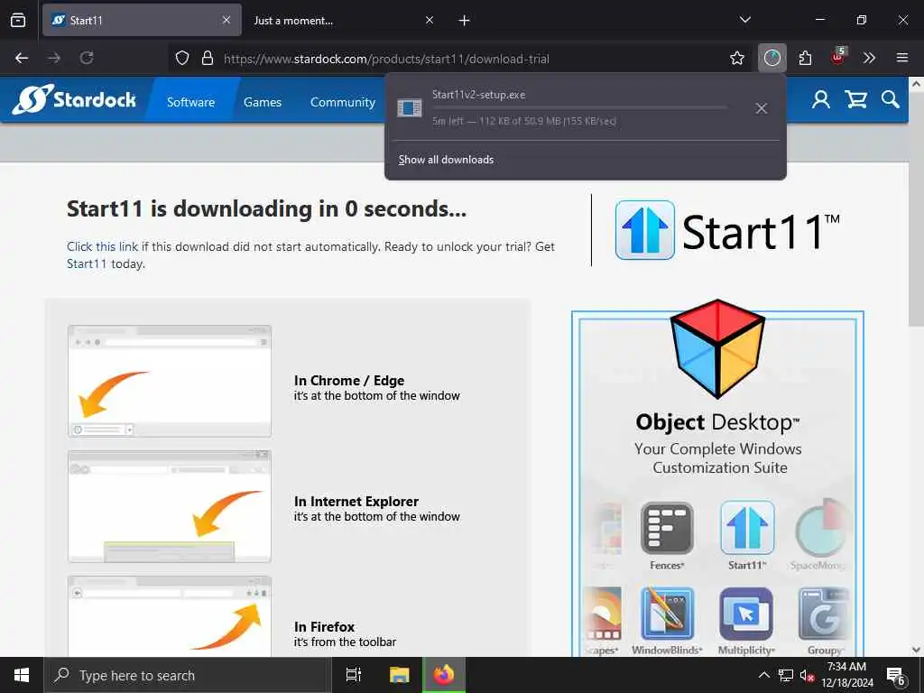This screenshot has height=693, width=924.
Task: Open uBlock Origin extension icon
Action: tap(838, 57)
